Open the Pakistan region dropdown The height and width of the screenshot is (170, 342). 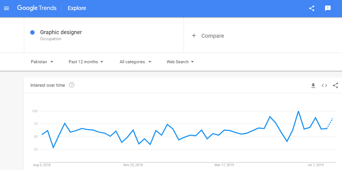pyautogui.click(x=42, y=62)
